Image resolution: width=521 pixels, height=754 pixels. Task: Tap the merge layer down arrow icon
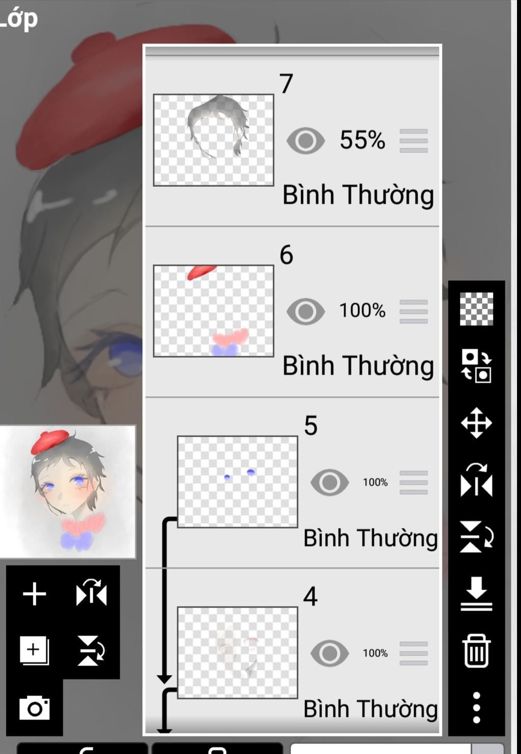476,593
